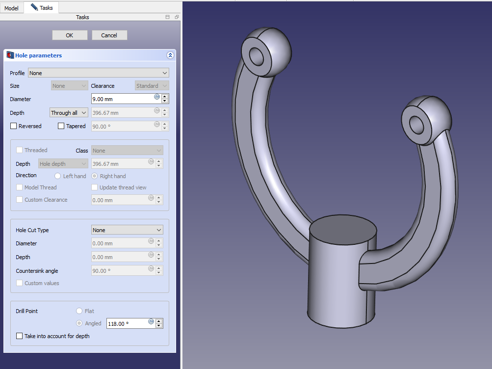Click into the 9.00 mm Diameter field
The width and height of the screenshot is (492, 369).
click(x=123, y=99)
